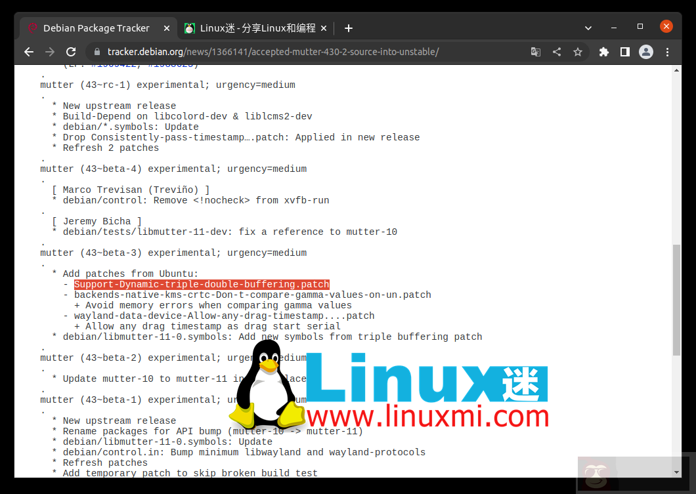Toggle the browser side panel
This screenshot has height=494, width=696.
click(625, 52)
